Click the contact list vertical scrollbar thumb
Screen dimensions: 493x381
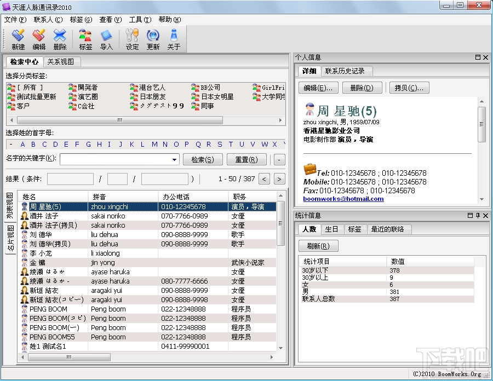click(x=281, y=224)
